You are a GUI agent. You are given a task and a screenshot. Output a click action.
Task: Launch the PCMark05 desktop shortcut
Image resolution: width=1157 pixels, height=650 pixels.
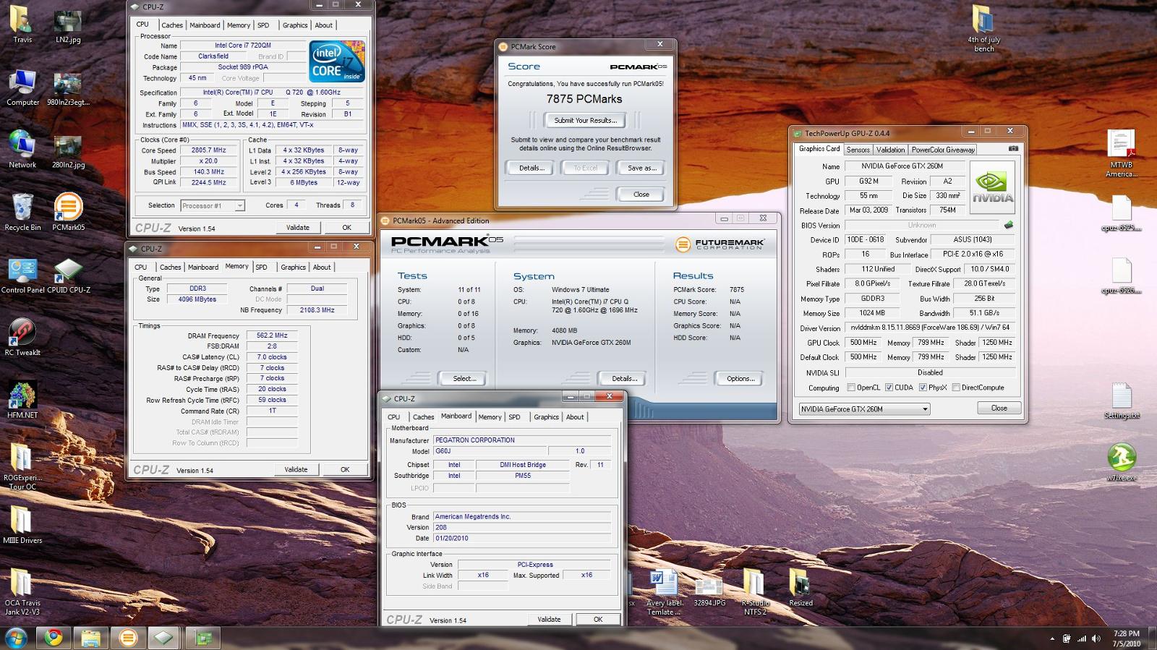[x=68, y=212]
